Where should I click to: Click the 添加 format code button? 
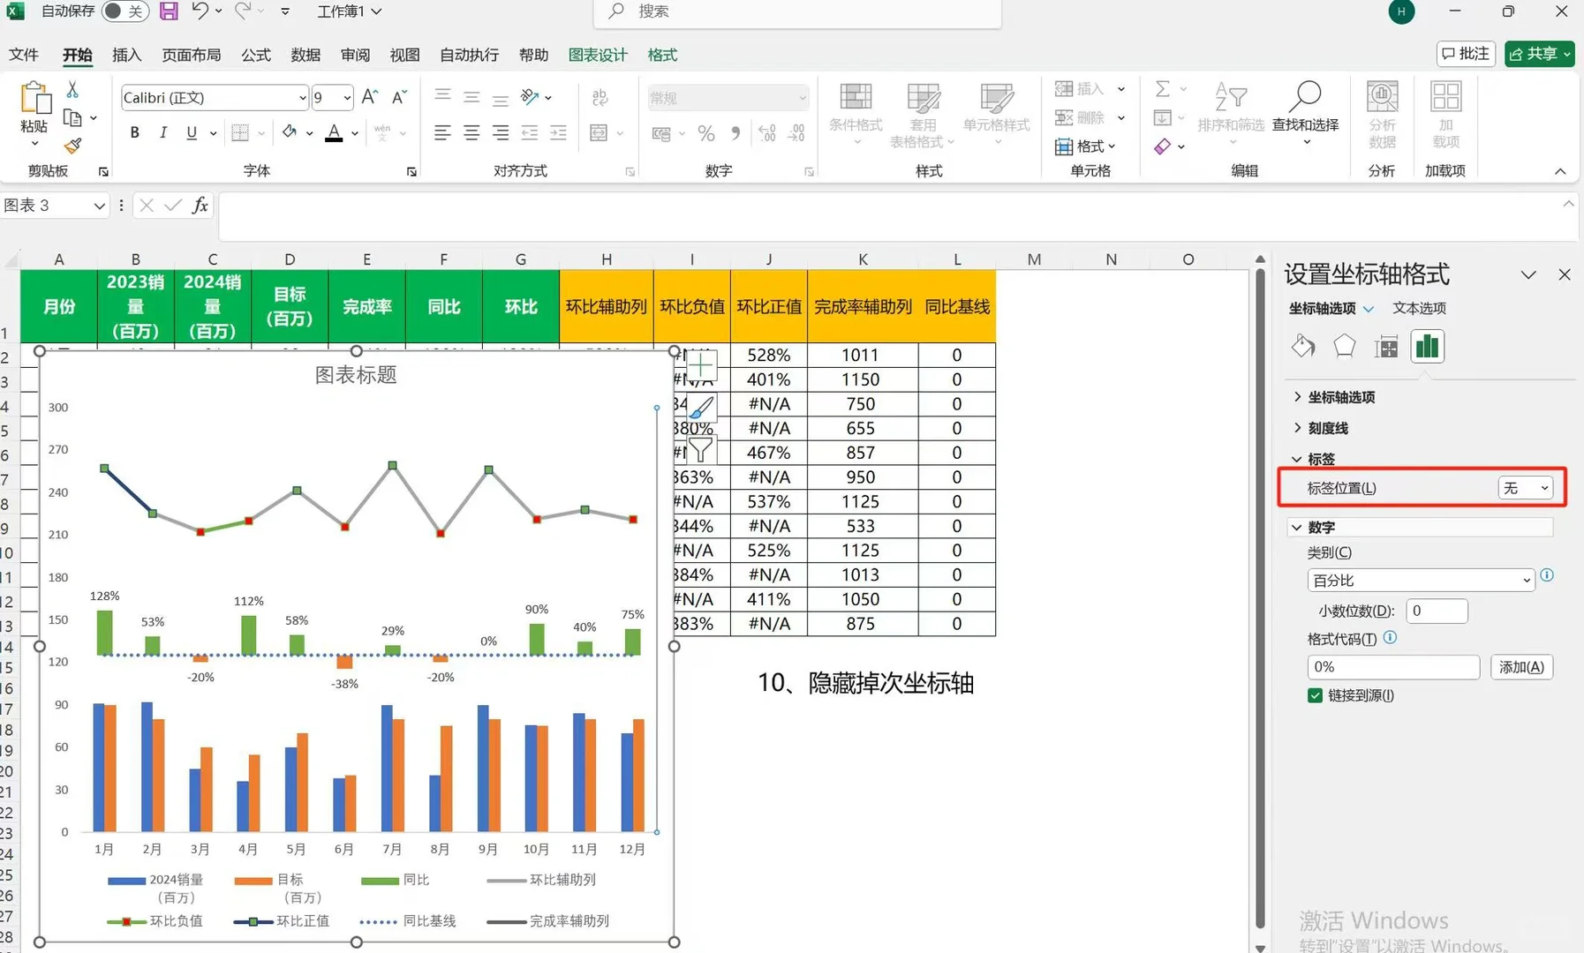coord(1521,667)
